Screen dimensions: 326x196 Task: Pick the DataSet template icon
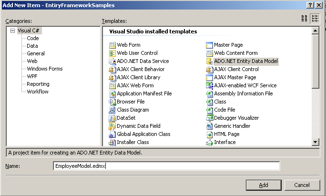112,118
